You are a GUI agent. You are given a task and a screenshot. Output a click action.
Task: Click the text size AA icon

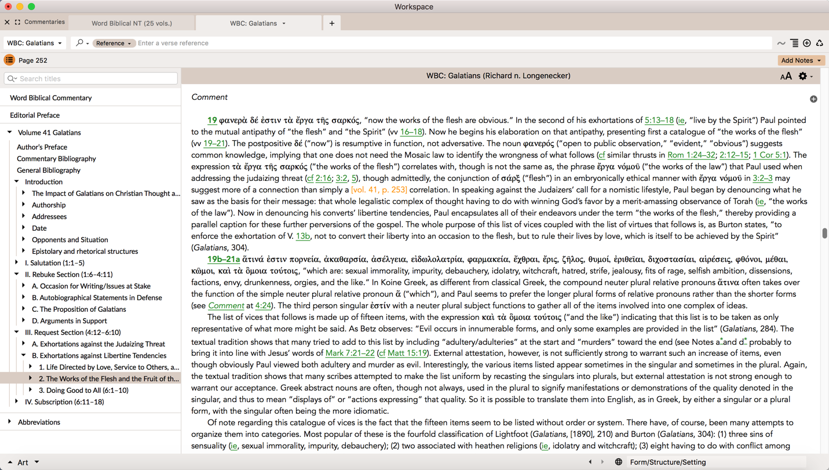coord(786,76)
